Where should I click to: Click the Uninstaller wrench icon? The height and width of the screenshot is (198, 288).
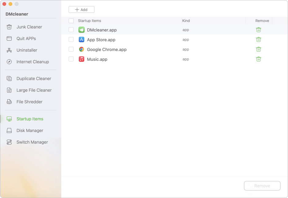[x=9, y=50]
